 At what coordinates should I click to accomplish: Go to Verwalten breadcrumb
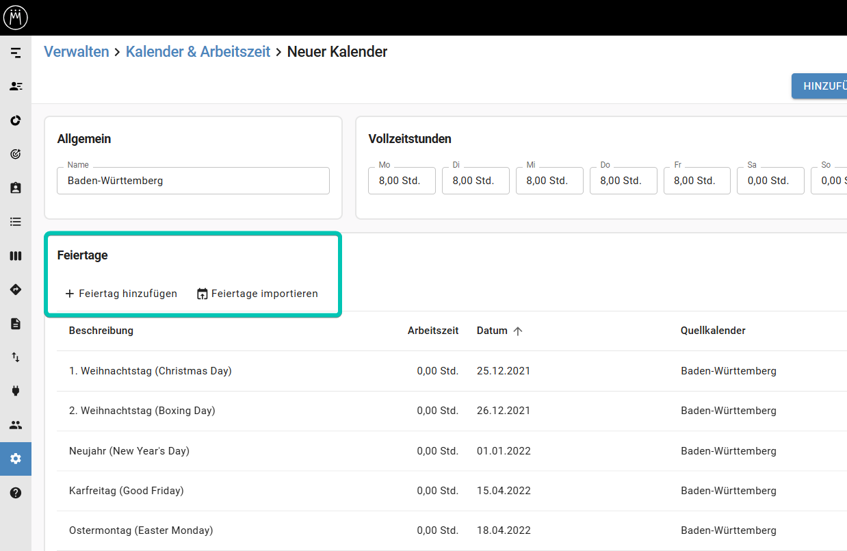77,51
